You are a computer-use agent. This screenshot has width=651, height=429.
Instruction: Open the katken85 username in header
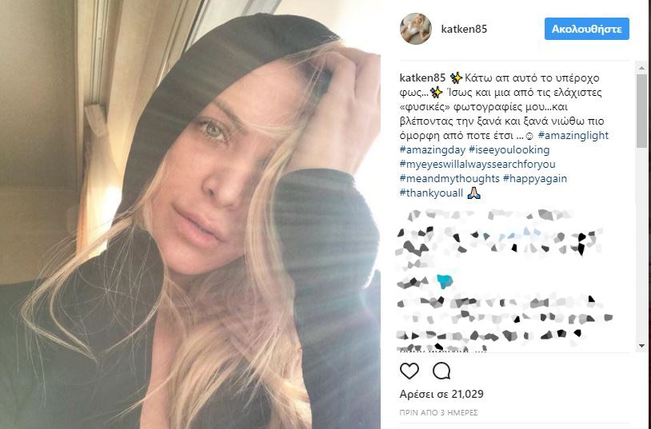[464, 29]
